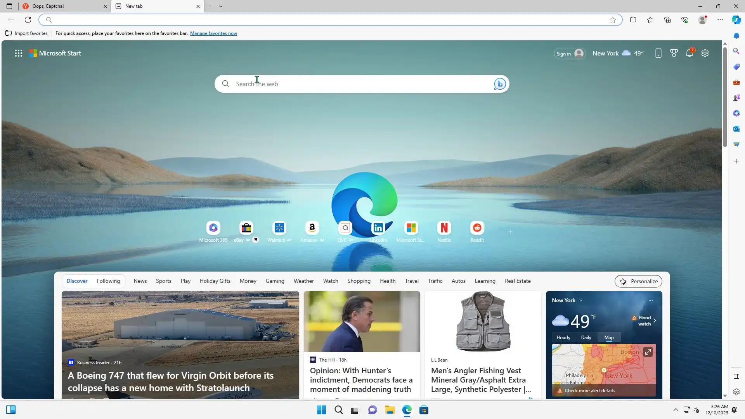Open notifications bell with badge
Viewport: 745px width, 419px height.
tap(690, 53)
